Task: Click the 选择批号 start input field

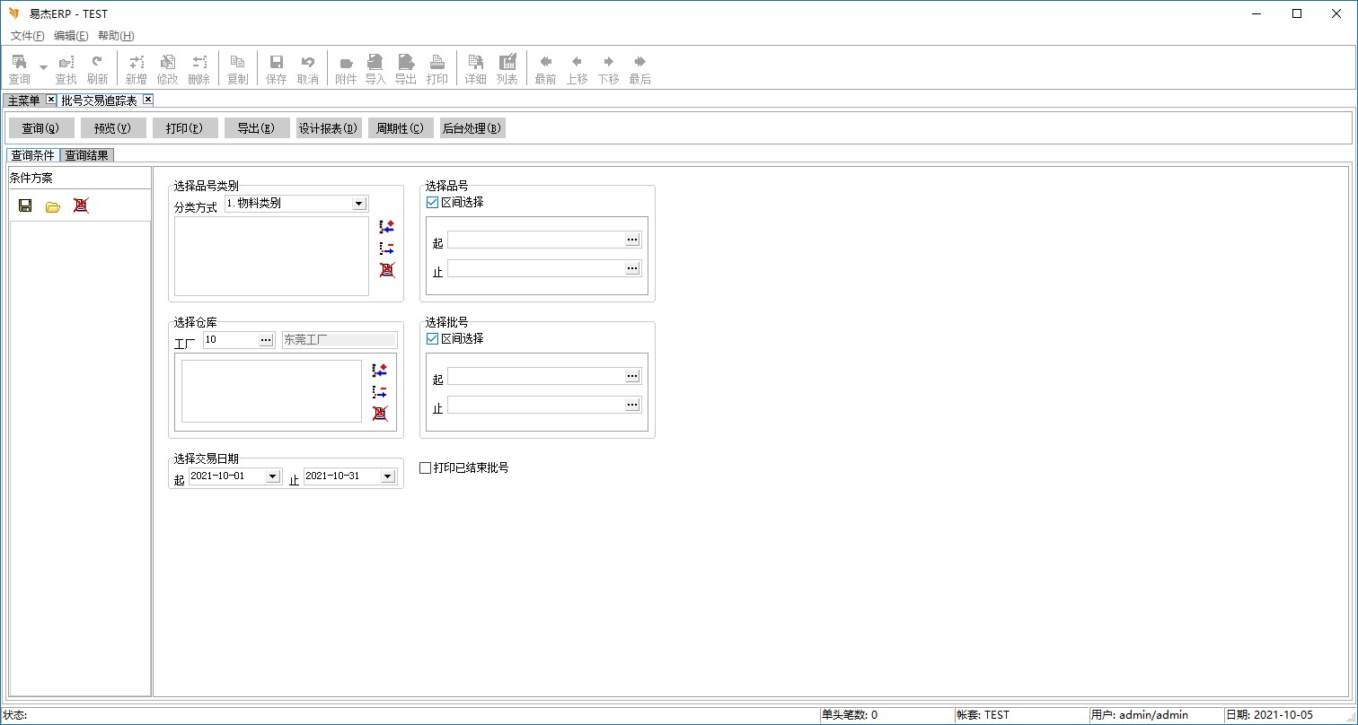Action: [536, 376]
